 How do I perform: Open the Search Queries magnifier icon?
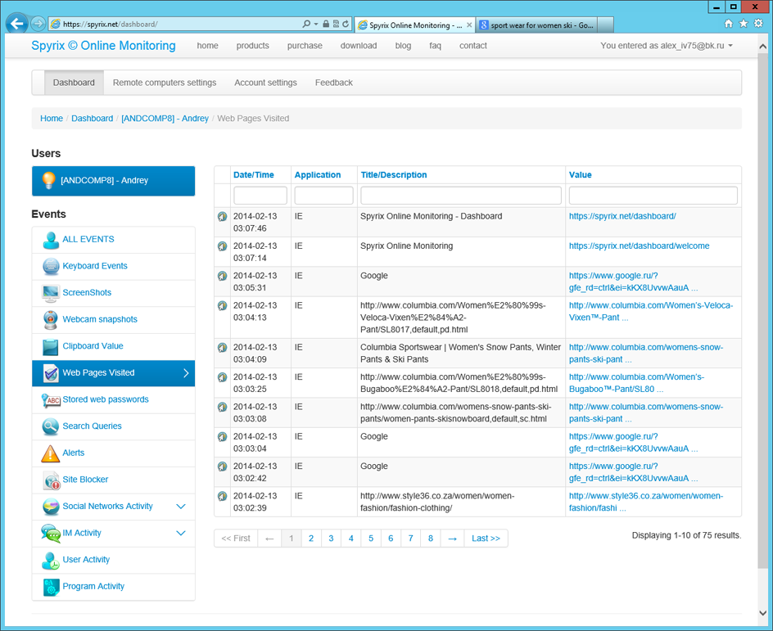tap(51, 426)
